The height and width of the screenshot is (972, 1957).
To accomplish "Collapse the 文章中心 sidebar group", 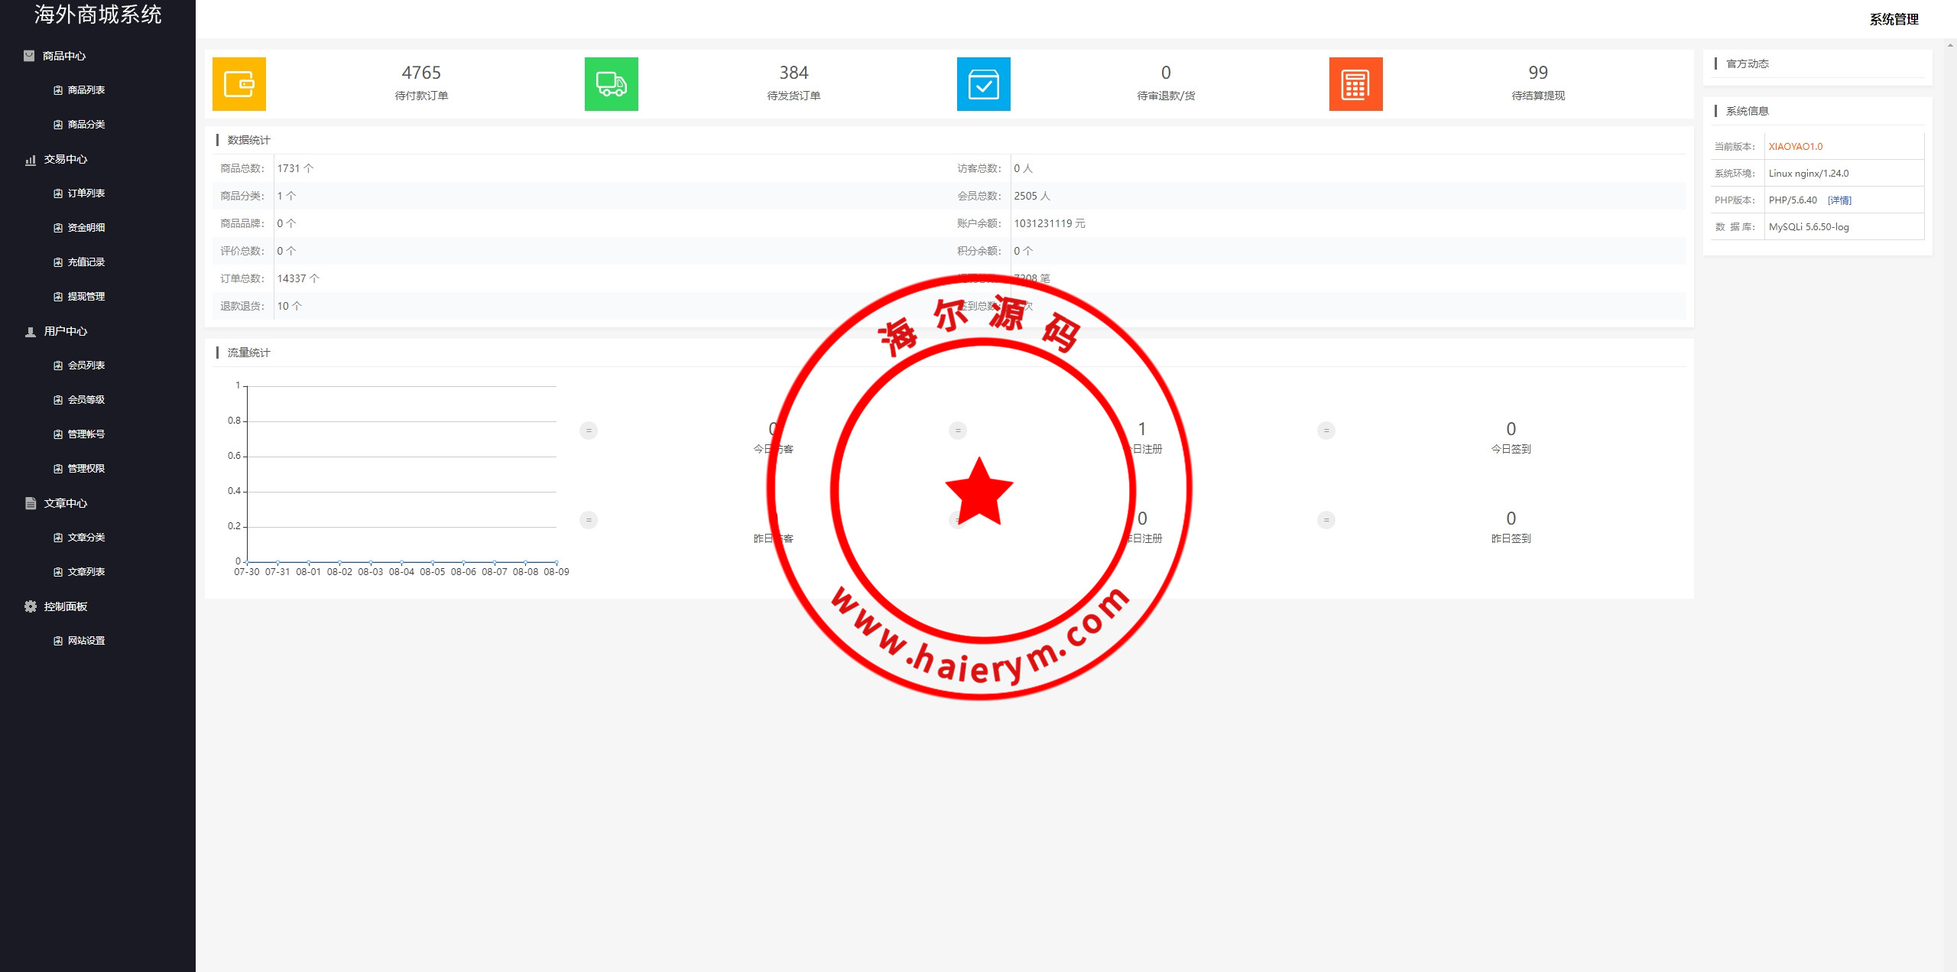I will [x=66, y=503].
